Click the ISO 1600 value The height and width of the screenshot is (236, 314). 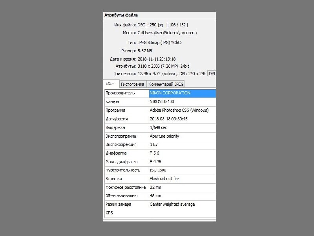(x=158, y=170)
